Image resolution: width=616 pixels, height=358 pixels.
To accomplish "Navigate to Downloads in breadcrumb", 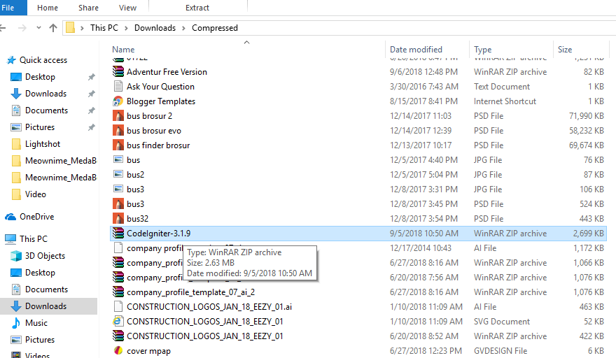I will (x=155, y=28).
